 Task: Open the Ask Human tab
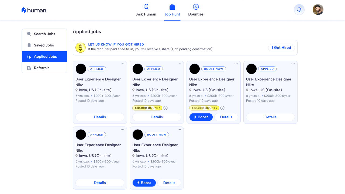click(146, 10)
